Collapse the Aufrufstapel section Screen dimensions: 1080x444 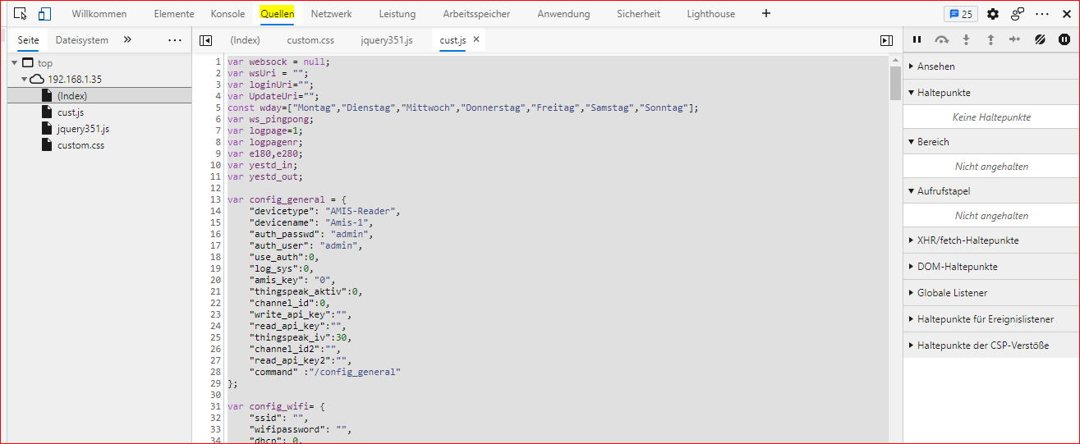tap(991, 191)
